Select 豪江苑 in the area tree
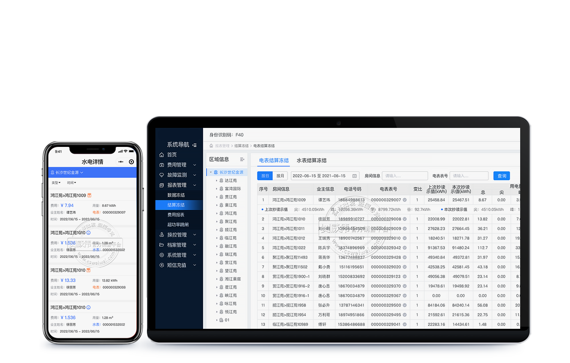 point(231,205)
